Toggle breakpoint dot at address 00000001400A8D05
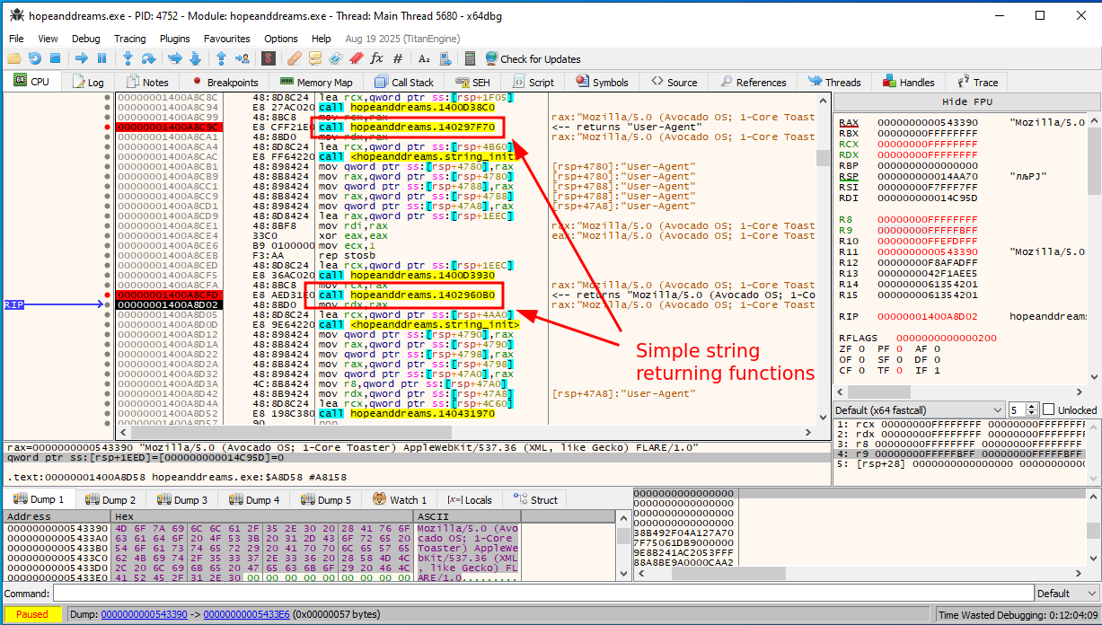This screenshot has width=1102, height=625. click(x=108, y=314)
